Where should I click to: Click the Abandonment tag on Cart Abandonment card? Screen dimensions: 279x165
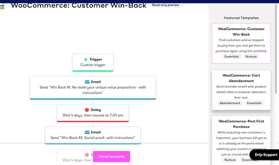coord(230,103)
